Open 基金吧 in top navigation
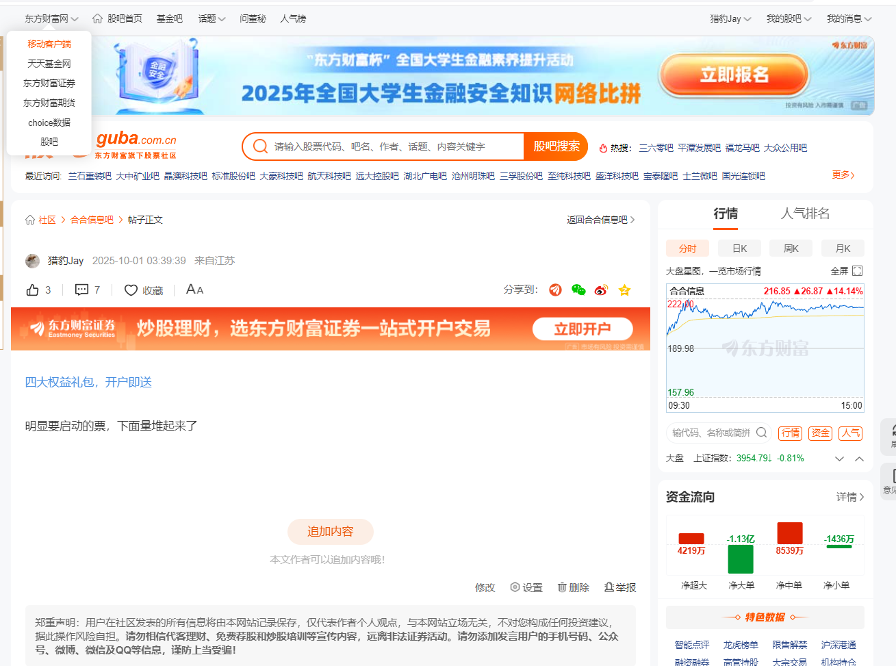 (169, 18)
